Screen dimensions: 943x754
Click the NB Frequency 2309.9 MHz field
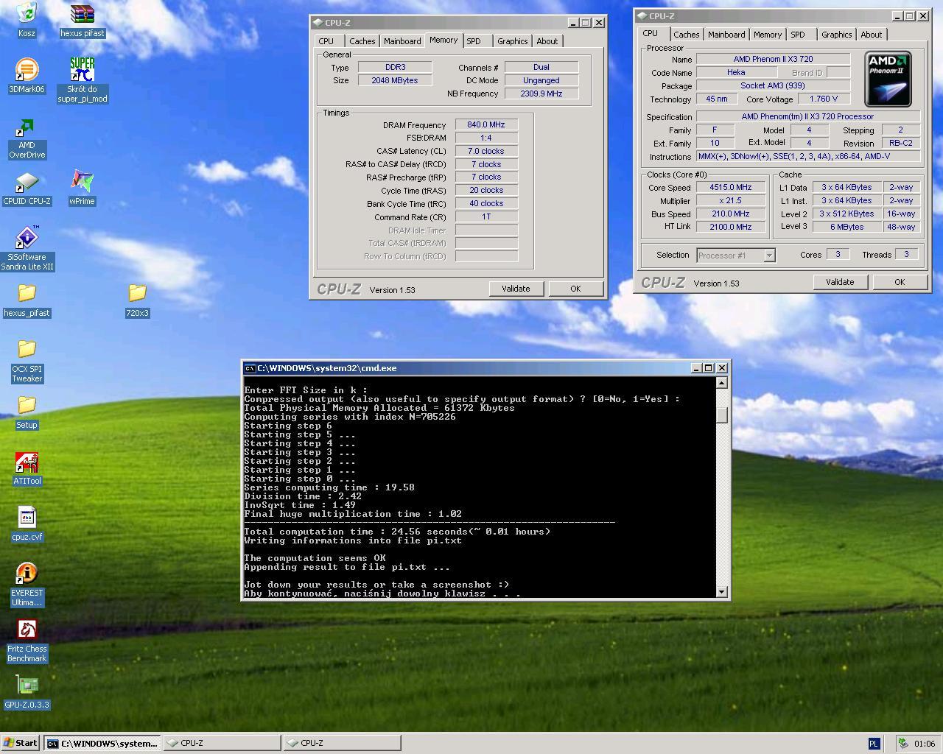click(x=541, y=94)
